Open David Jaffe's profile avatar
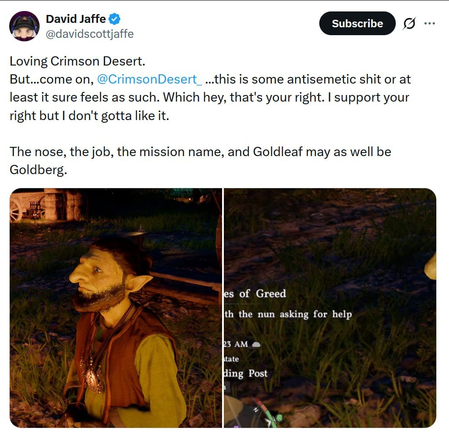This screenshot has height=434, width=449. coord(24,26)
